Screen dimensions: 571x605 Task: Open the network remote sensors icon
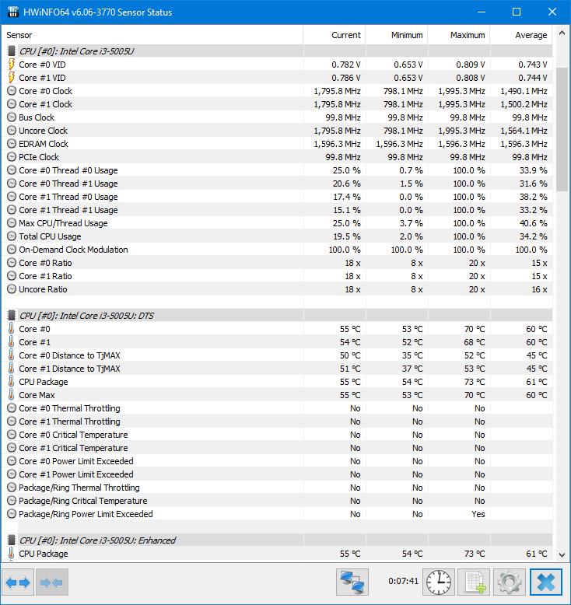click(x=352, y=582)
